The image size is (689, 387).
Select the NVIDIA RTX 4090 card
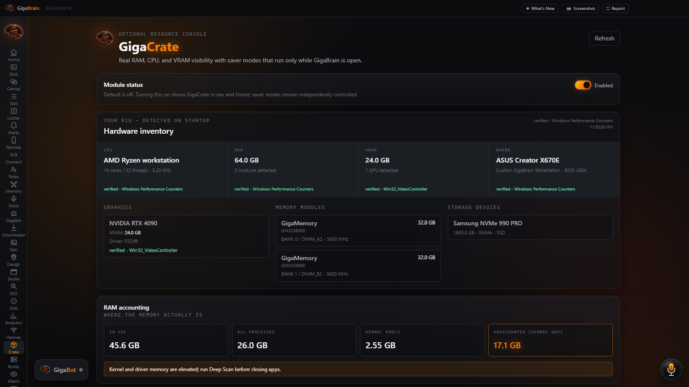pos(186,236)
